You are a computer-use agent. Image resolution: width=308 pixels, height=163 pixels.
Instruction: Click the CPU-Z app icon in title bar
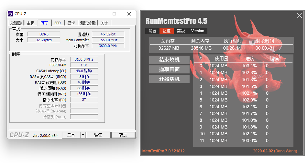tap(10, 14)
